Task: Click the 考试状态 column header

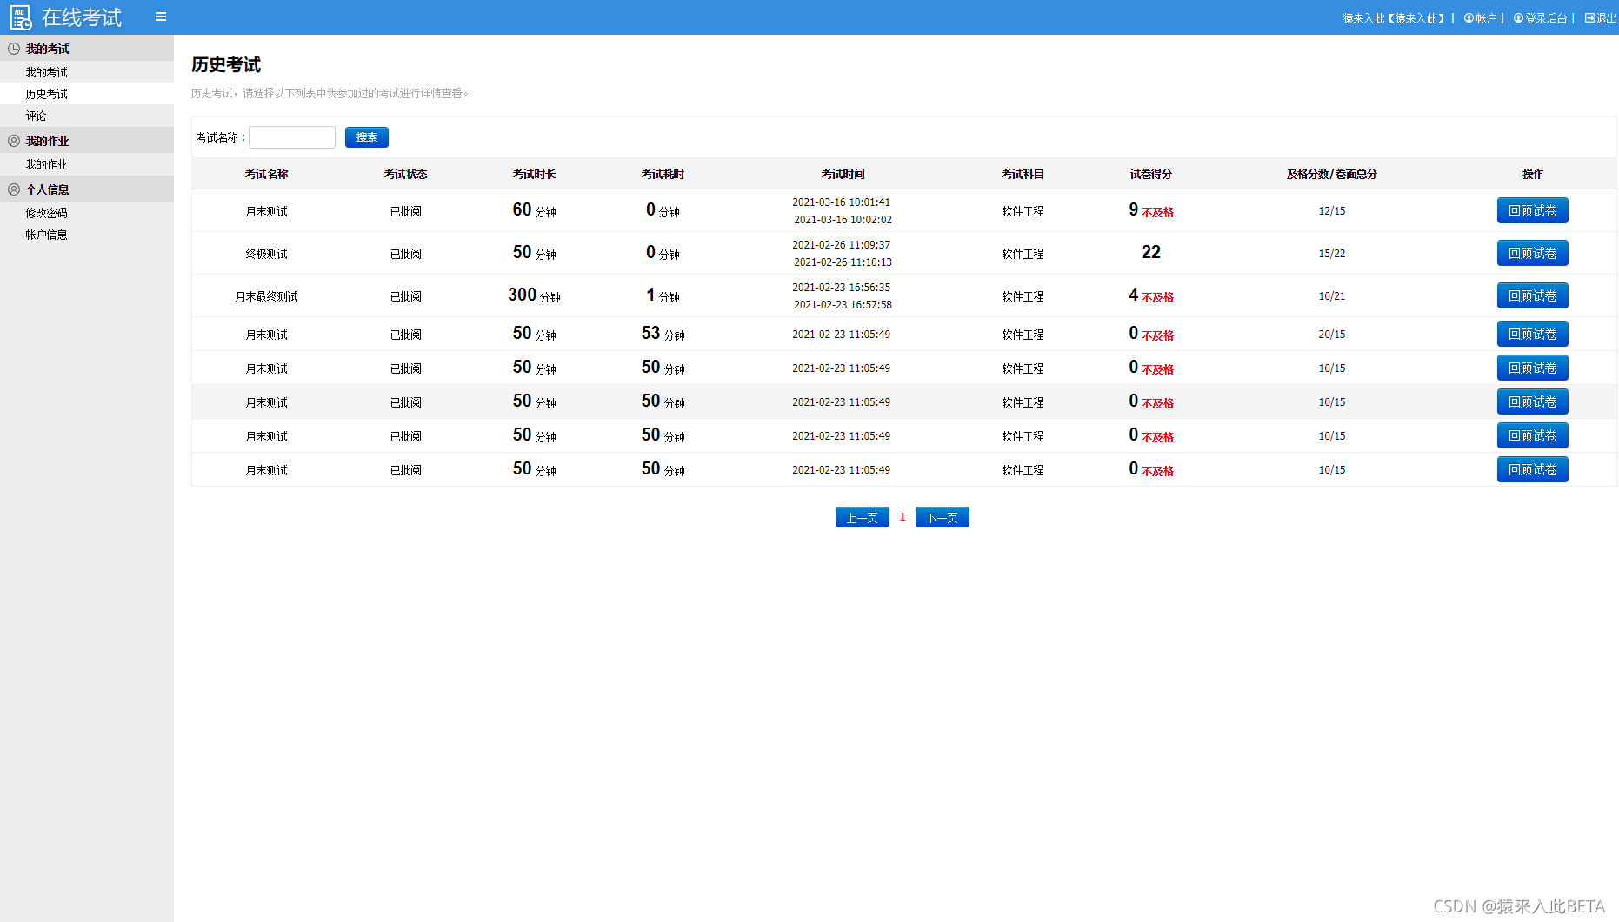Action: coord(406,174)
